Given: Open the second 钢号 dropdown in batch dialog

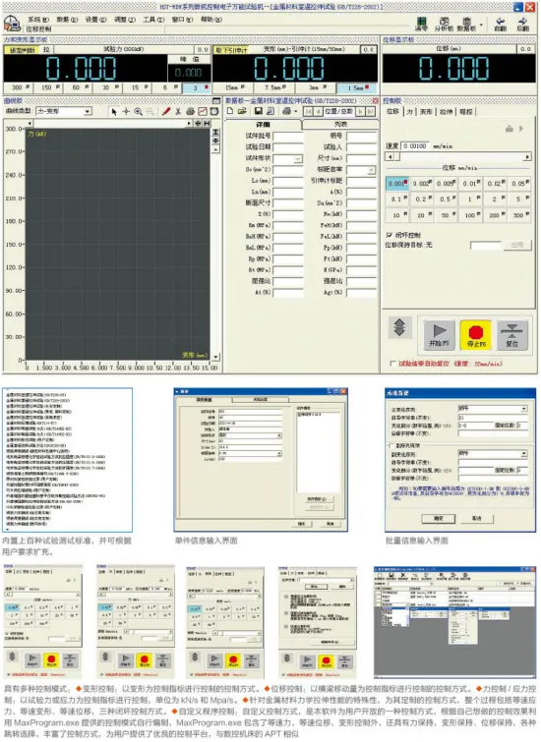Looking at the screenshot, I should pos(523,454).
